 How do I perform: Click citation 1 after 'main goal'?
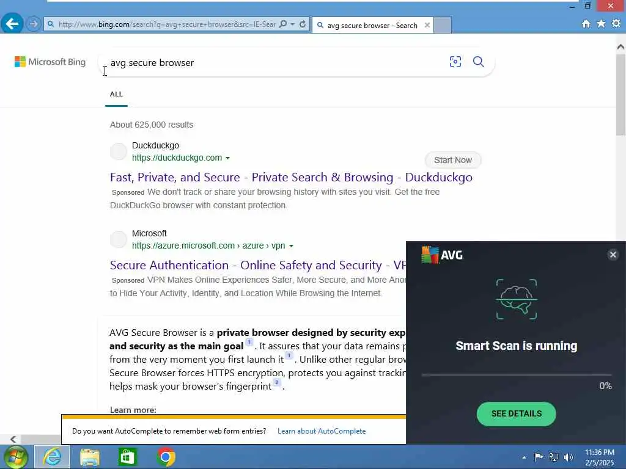click(x=249, y=342)
